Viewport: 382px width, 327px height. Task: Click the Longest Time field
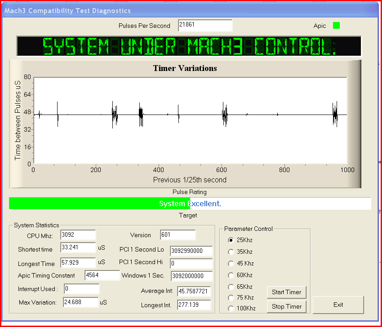tap(78, 262)
